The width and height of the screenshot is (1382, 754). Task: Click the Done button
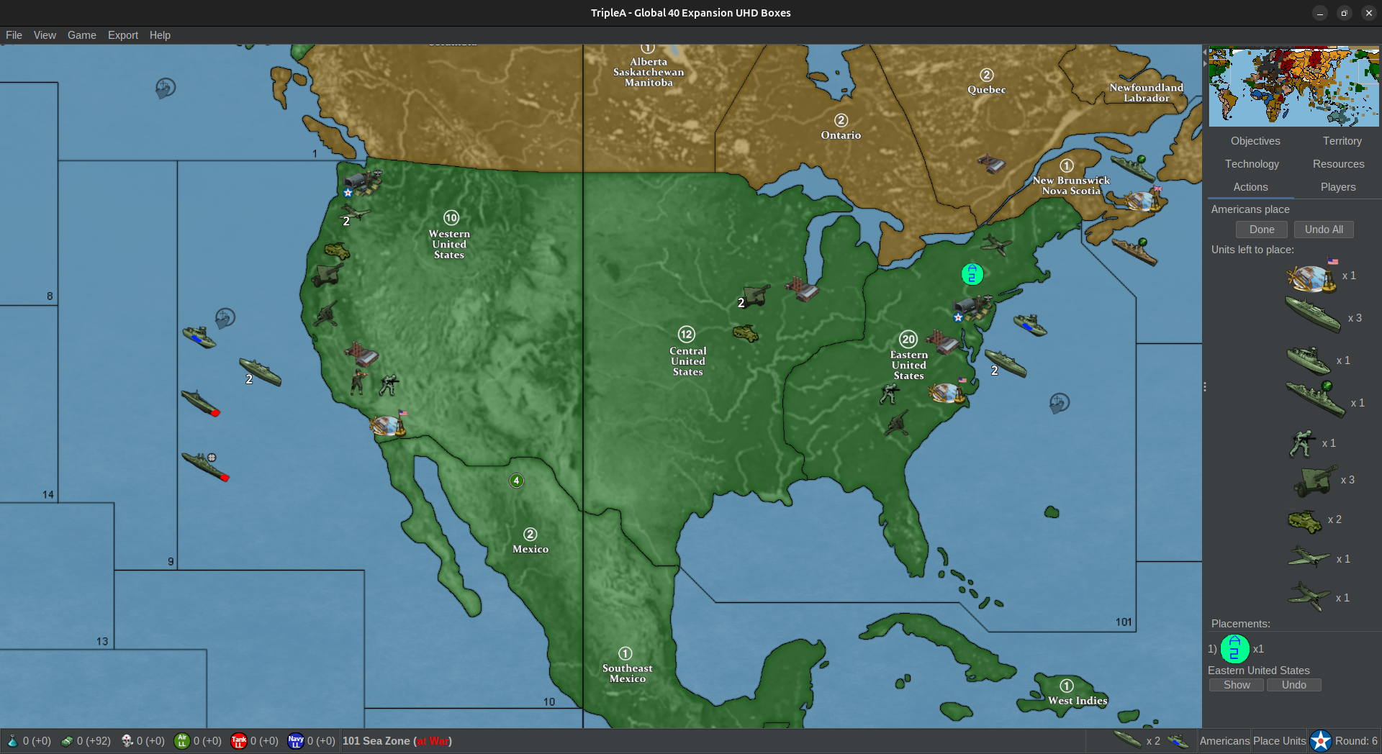(x=1262, y=230)
